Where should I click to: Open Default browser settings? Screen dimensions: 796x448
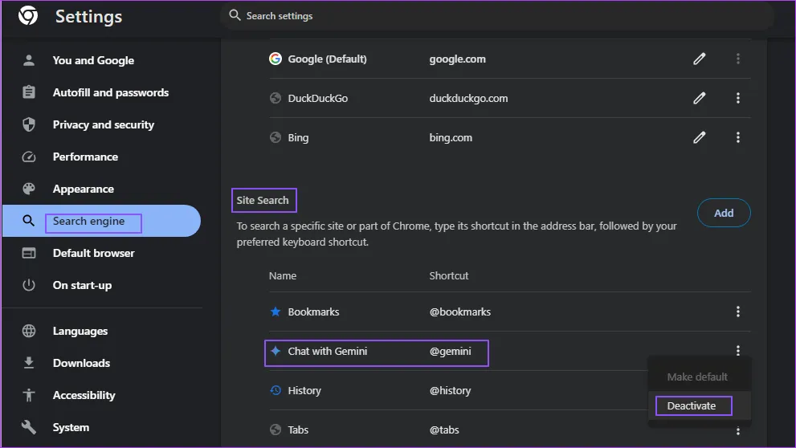(93, 253)
